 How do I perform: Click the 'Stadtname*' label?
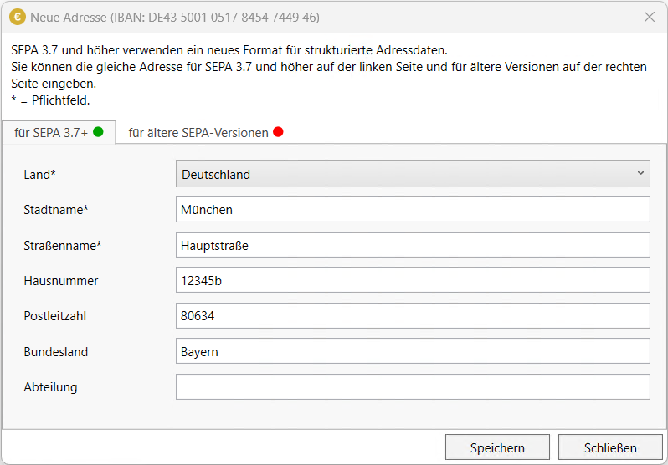[56, 210]
